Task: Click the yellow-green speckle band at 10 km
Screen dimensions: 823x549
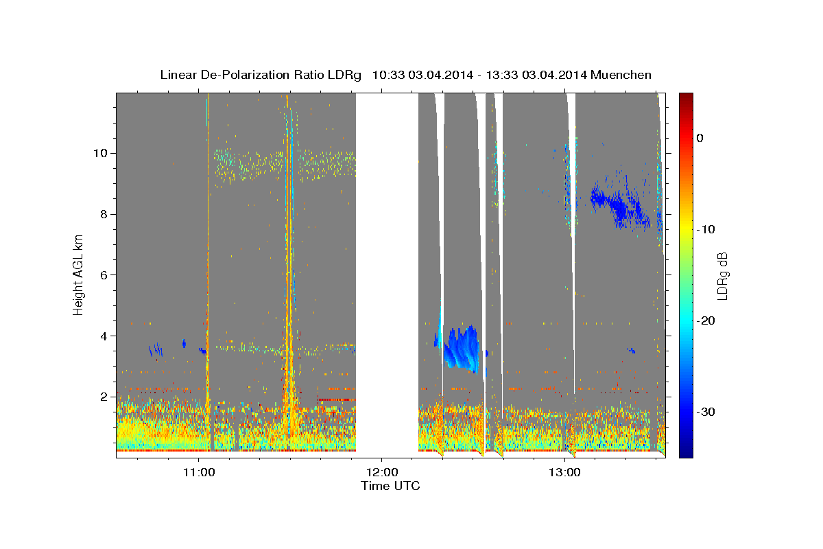Action: point(285,165)
